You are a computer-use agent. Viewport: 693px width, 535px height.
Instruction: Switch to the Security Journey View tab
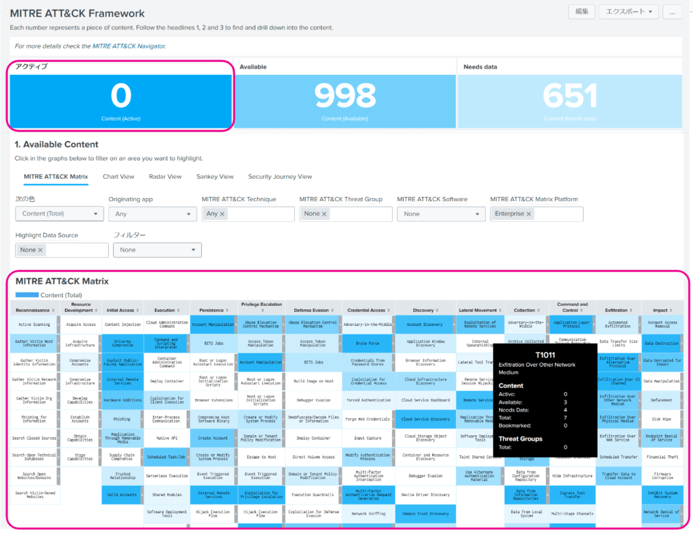(x=280, y=177)
